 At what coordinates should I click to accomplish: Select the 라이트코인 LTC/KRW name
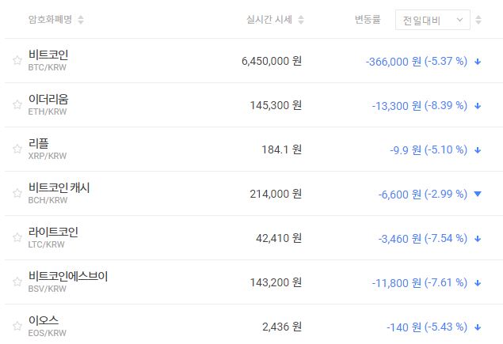click(53, 232)
